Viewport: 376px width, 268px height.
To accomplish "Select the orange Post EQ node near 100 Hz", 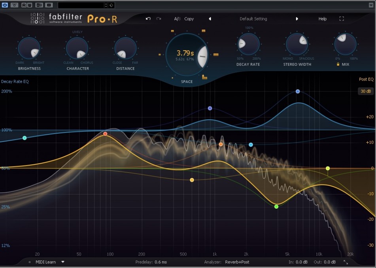I will coord(105,134).
